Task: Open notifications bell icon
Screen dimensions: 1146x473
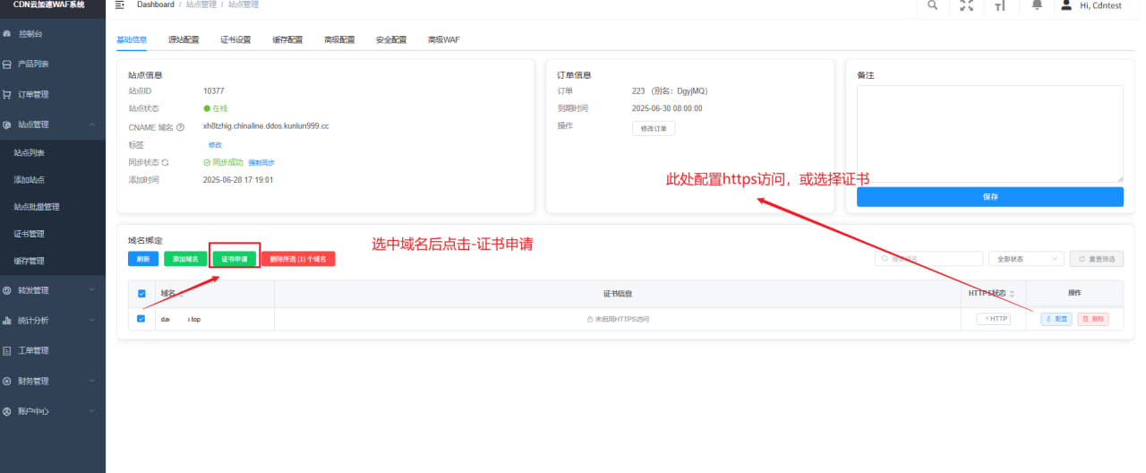Action: coord(1037,5)
